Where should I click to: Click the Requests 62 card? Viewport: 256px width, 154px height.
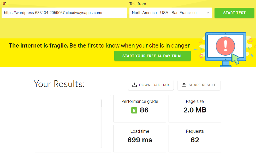[x=195, y=138]
